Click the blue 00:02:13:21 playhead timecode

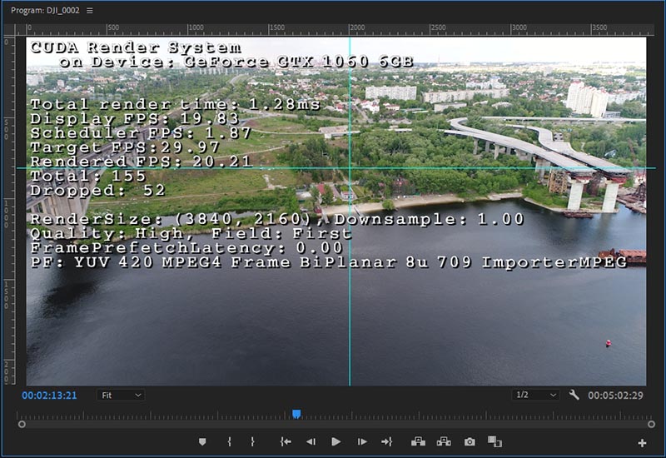point(49,396)
